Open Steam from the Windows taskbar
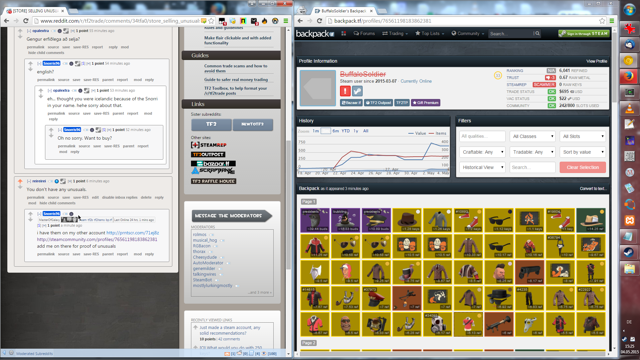The image size is (640, 360). pyautogui.click(x=629, y=252)
